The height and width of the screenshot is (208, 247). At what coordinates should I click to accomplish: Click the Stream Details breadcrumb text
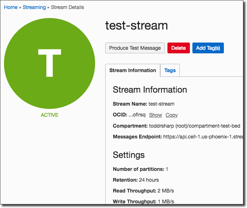point(67,7)
